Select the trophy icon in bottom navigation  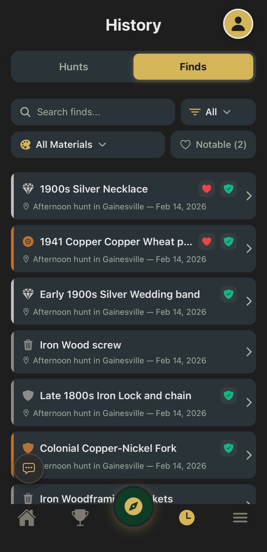pyautogui.click(x=80, y=517)
